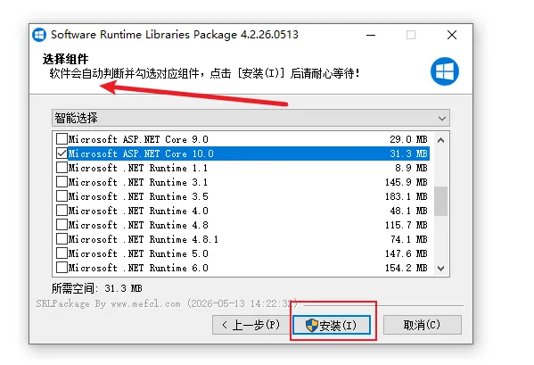Click the 选择组件 heading
Screen dimensions: 534x365
[x=65, y=59]
